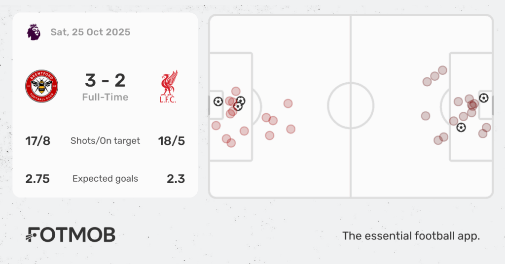Image resolution: width=505 pixels, height=264 pixels.
Task: Open the Brentford club crest
Action: pos(42,86)
